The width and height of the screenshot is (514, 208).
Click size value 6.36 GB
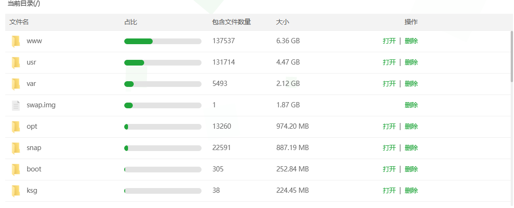(288, 41)
